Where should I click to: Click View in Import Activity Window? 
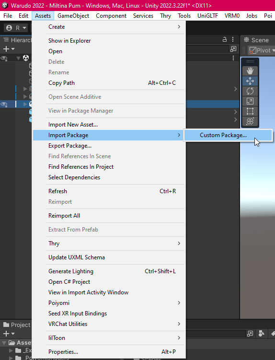pyautogui.click(x=109, y=292)
